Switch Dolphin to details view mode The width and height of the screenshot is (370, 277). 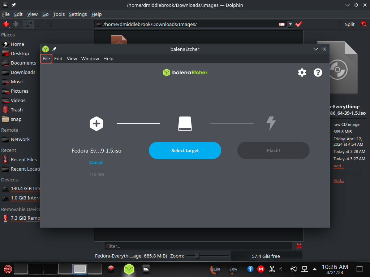tap(50, 24)
